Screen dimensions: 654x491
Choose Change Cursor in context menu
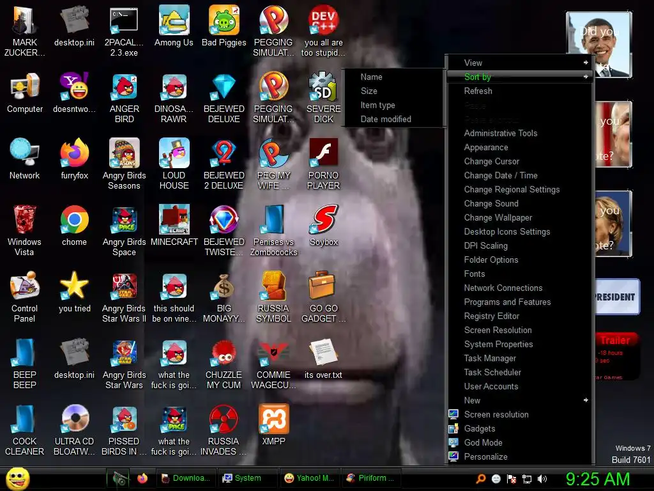pos(519,161)
